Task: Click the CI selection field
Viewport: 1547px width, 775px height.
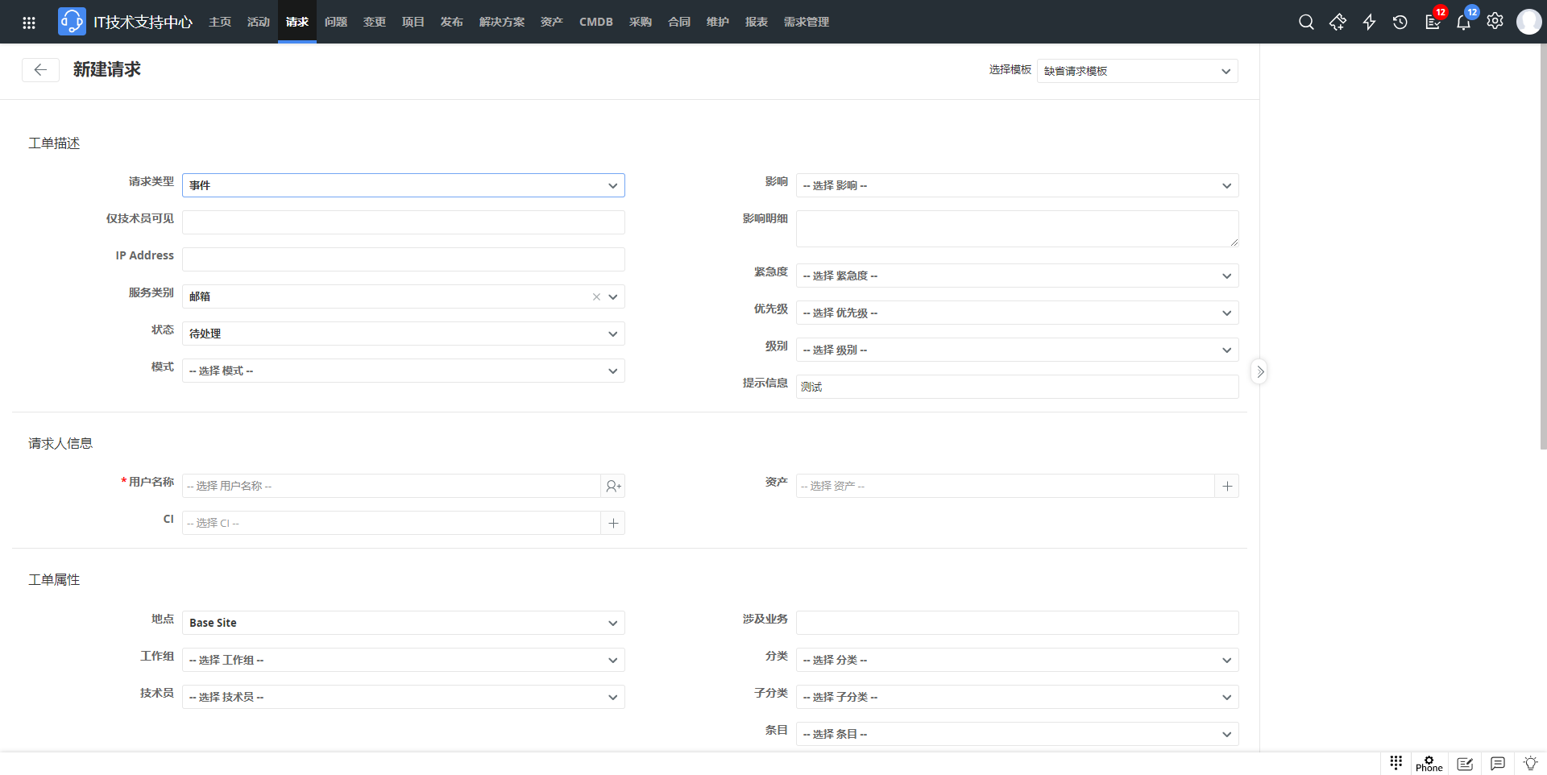Action: pos(392,523)
